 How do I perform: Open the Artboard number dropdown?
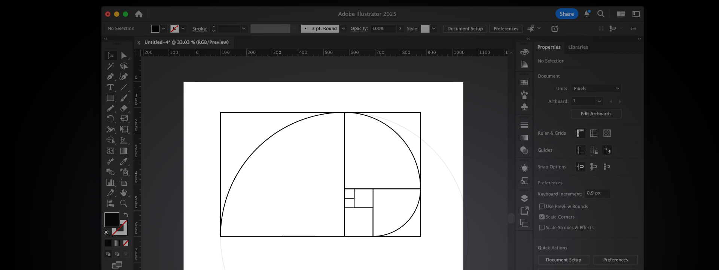(x=599, y=101)
